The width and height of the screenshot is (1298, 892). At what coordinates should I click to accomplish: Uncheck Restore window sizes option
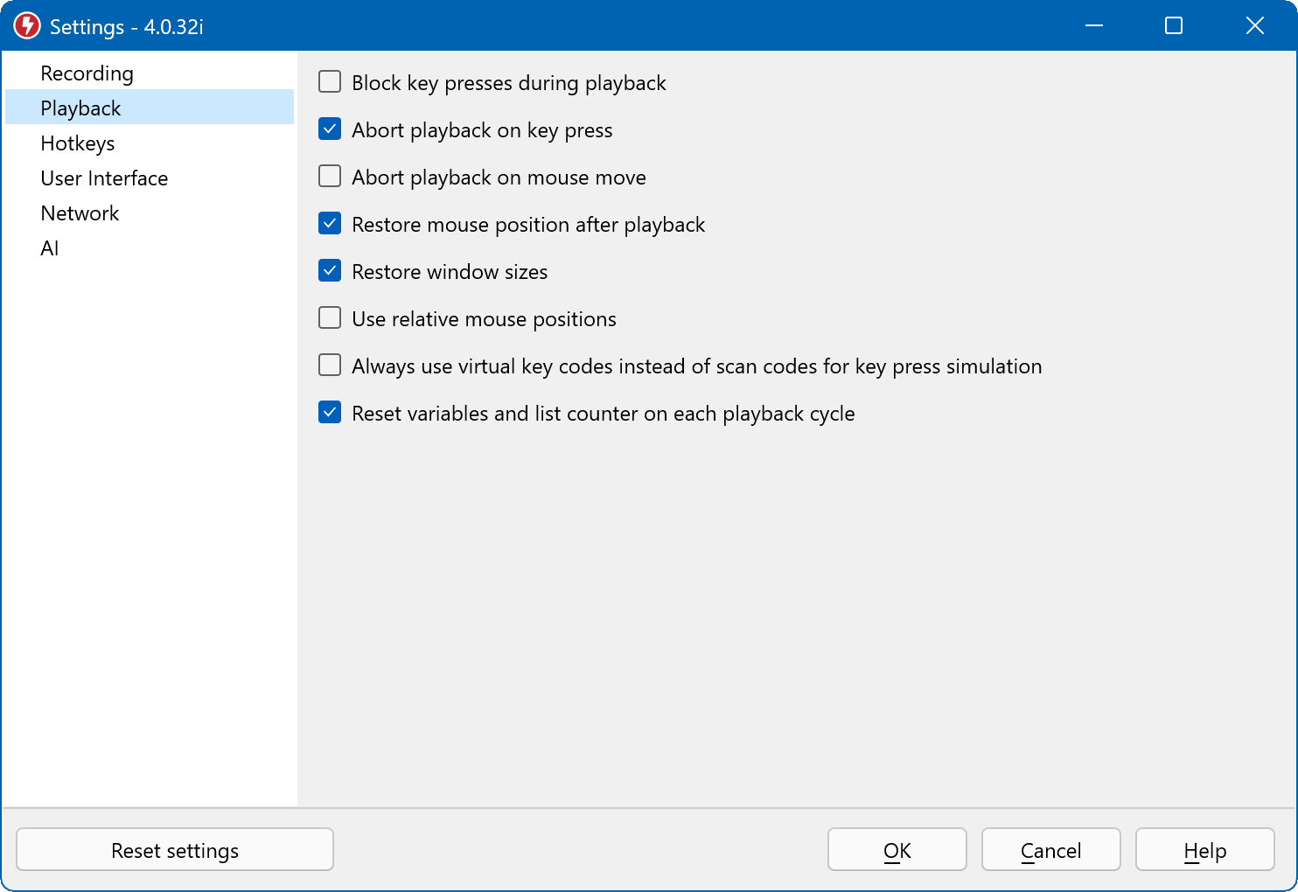tap(330, 271)
